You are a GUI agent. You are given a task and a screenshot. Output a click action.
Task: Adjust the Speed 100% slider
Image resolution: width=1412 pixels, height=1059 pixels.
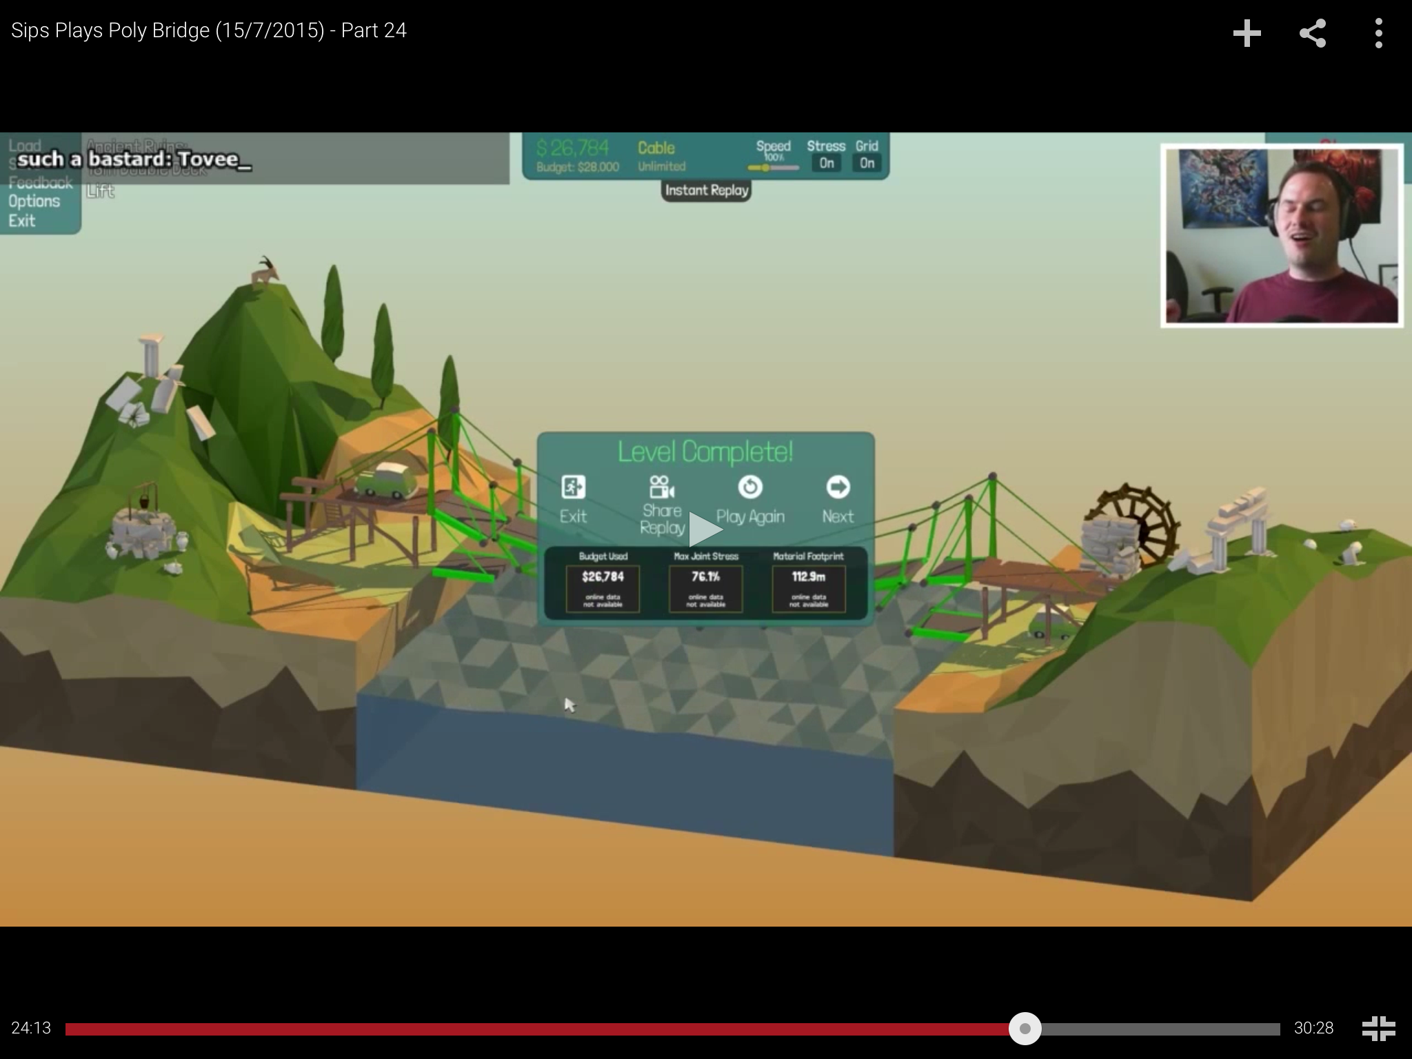click(x=766, y=168)
